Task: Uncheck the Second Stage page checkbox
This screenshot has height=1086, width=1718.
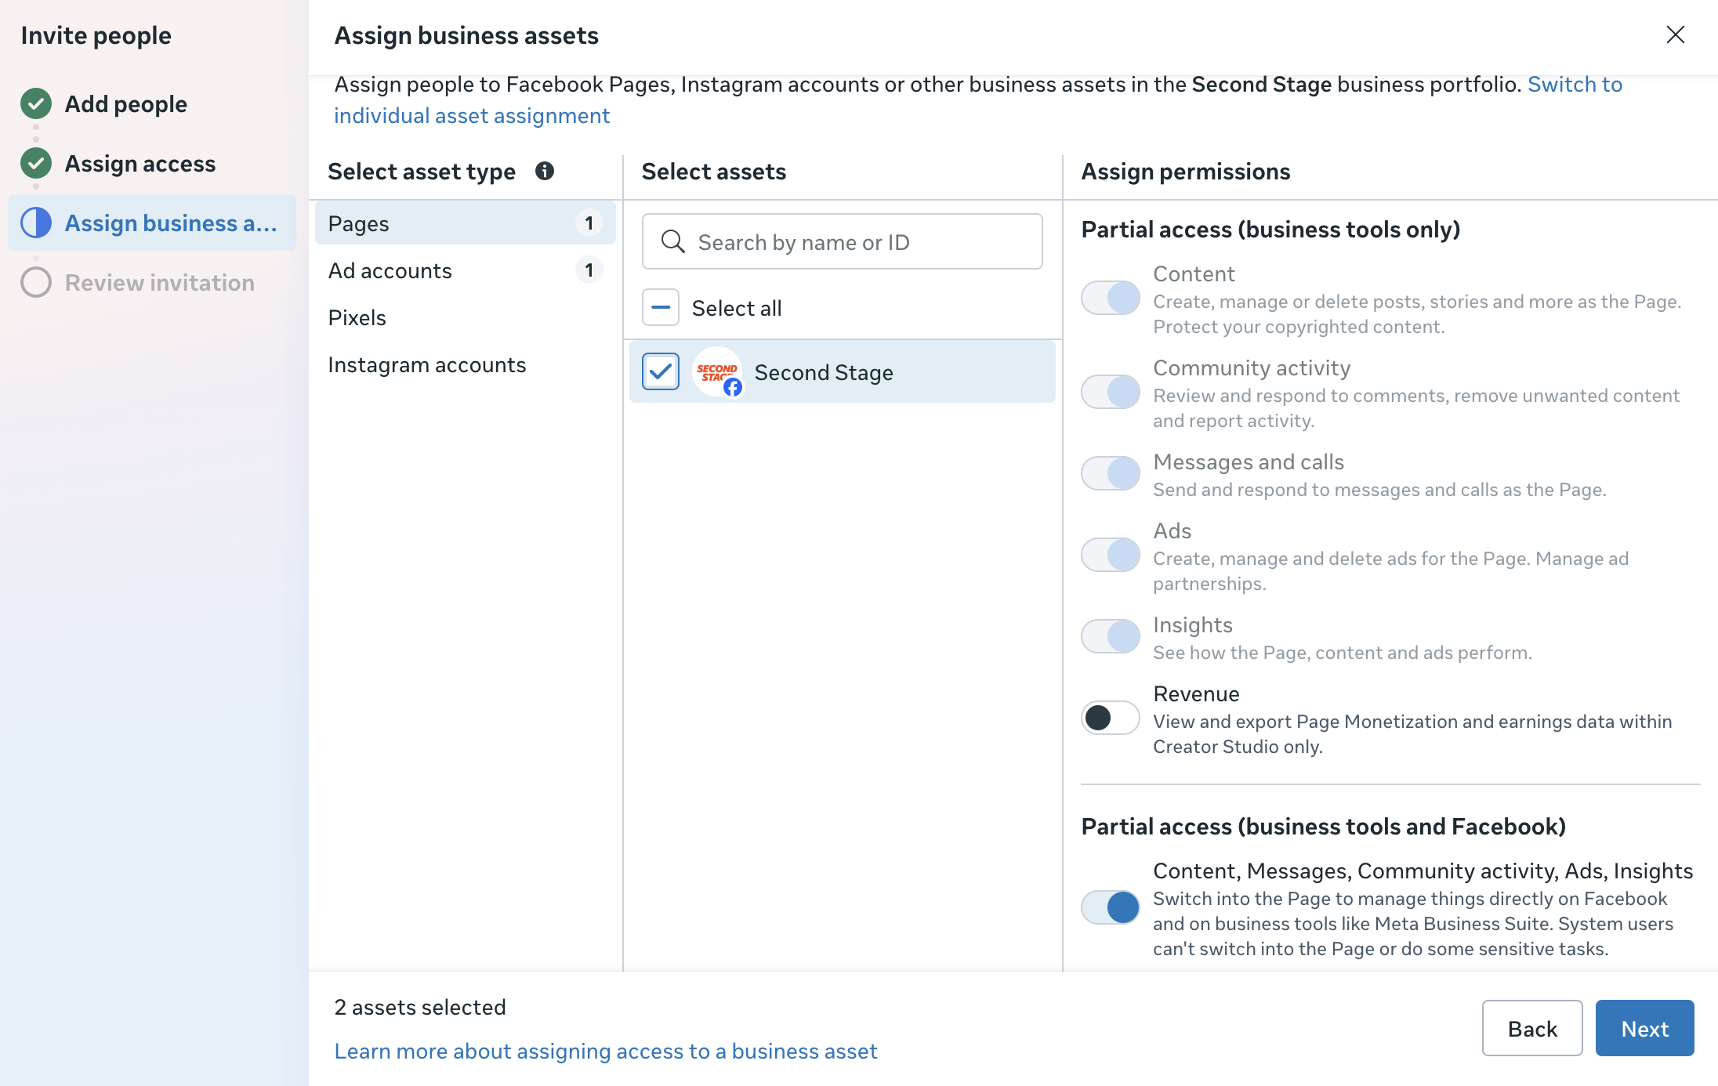Action: [x=660, y=371]
